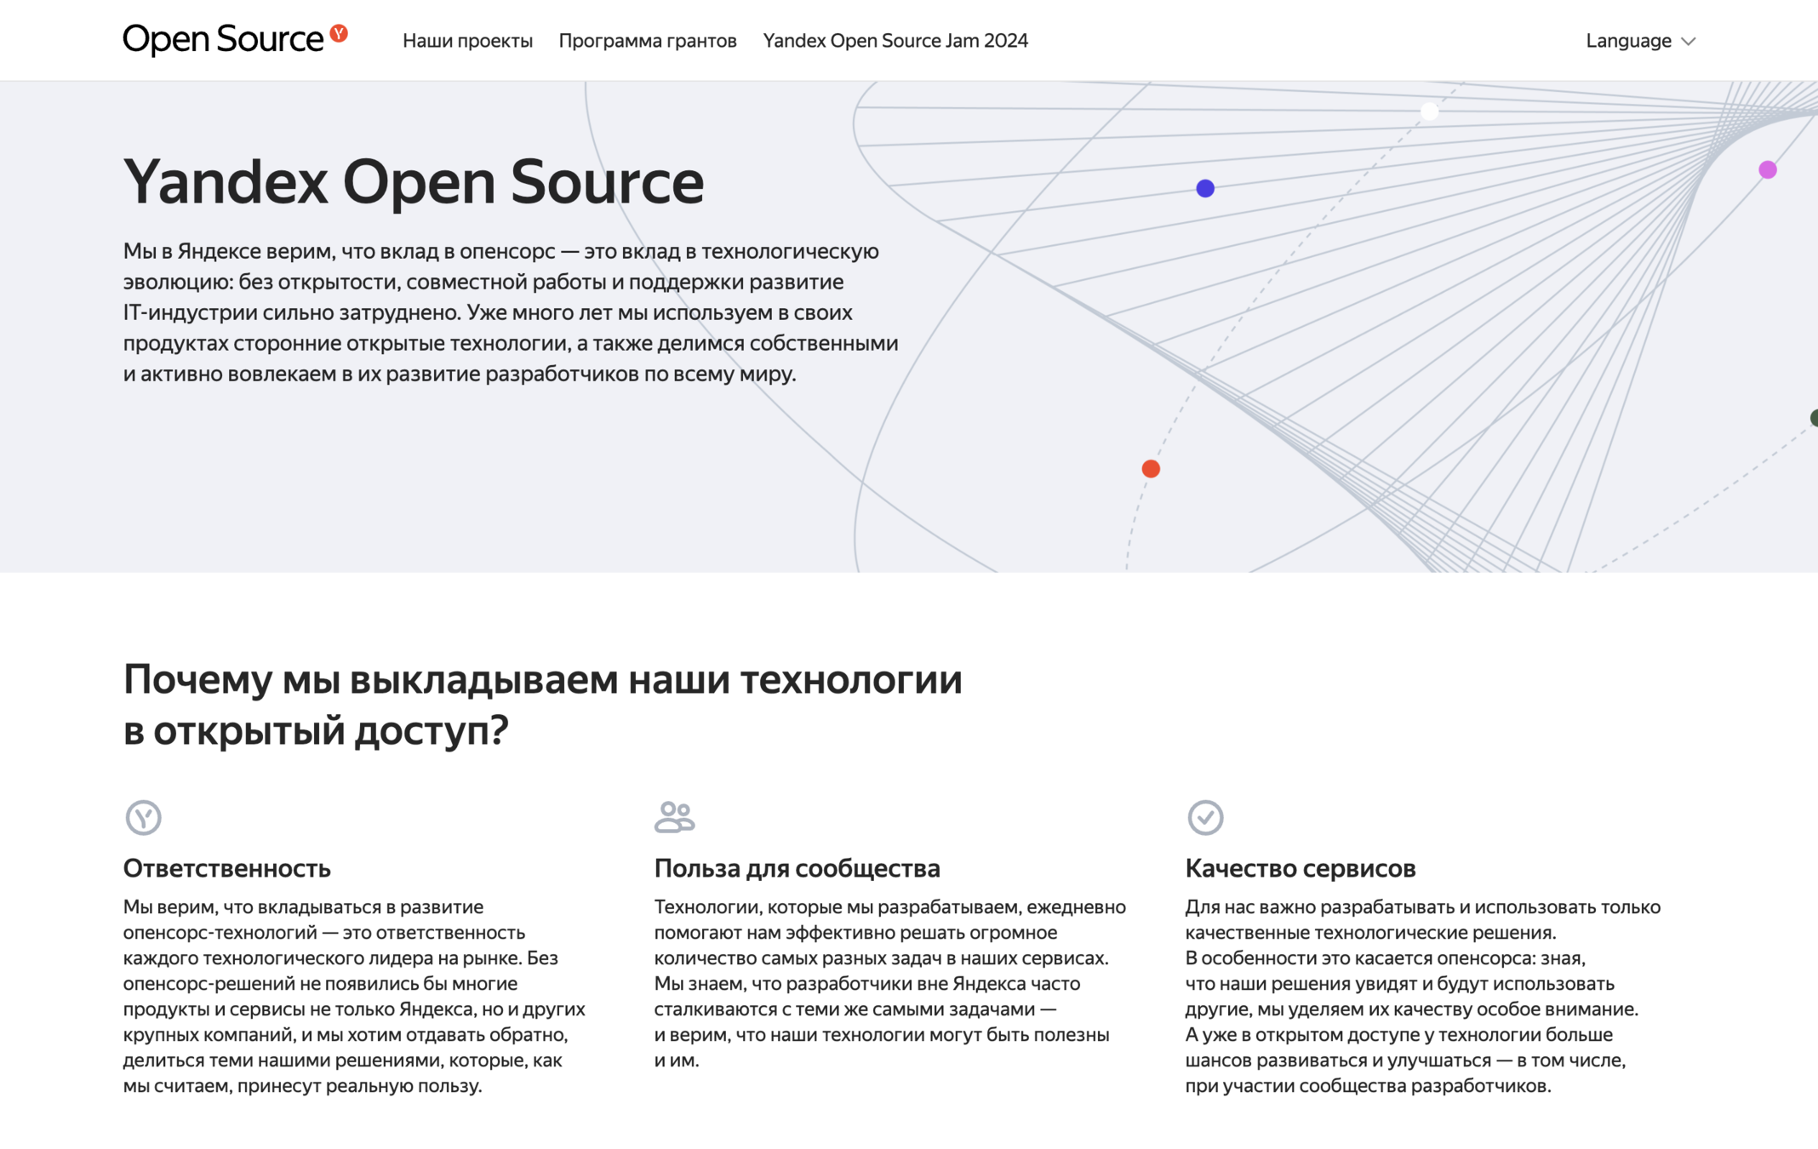This screenshot has height=1149, width=1818.
Task: Click the blue dot in hero graphic
Action: [x=1205, y=188]
